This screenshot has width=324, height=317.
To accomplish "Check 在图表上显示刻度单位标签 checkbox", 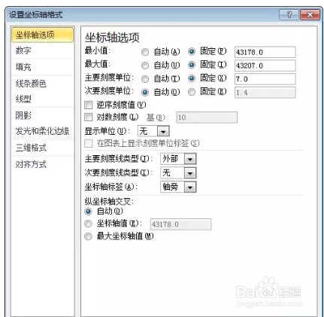I will tap(89, 143).
